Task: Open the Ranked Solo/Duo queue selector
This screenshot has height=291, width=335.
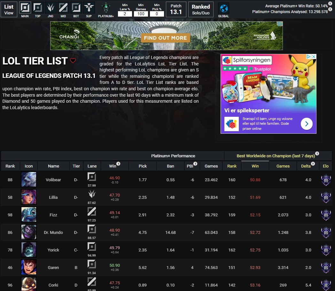Action: 201,9
